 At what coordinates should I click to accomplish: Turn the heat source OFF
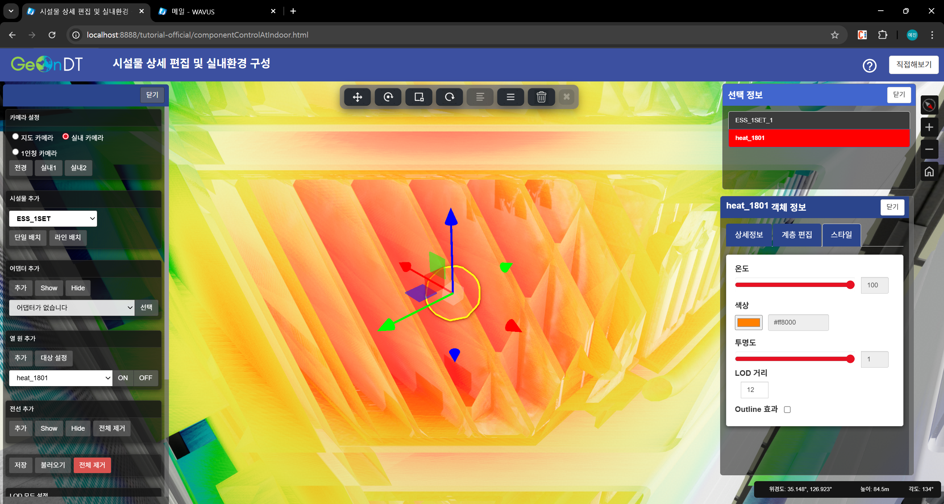click(x=146, y=378)
